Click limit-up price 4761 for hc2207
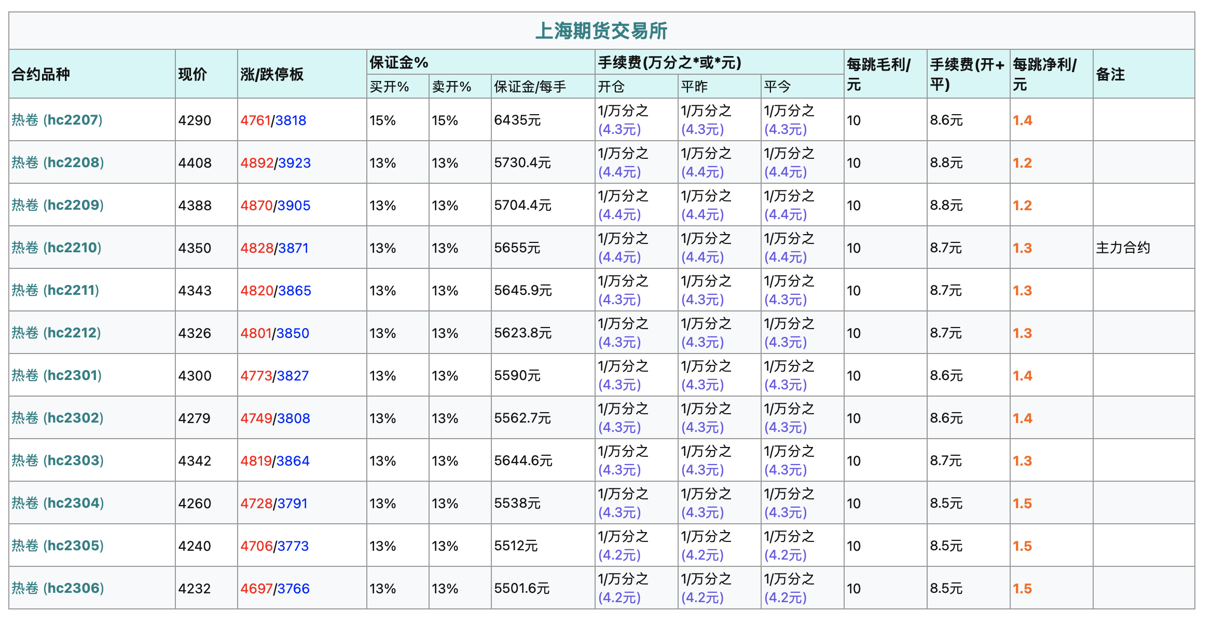The height and width of the screenshot is (625, 1212). click(255, 120)
